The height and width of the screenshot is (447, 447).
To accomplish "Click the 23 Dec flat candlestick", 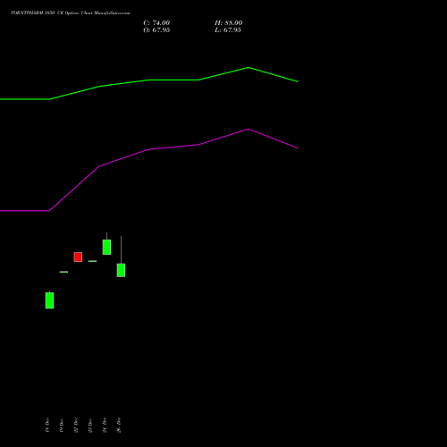I will [92, 261].
